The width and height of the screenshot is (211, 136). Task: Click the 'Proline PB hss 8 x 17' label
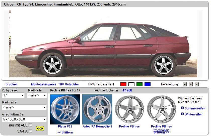click(65, 90)
